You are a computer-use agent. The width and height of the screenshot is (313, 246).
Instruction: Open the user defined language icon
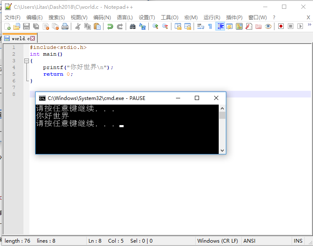click(x=229, y=26)
